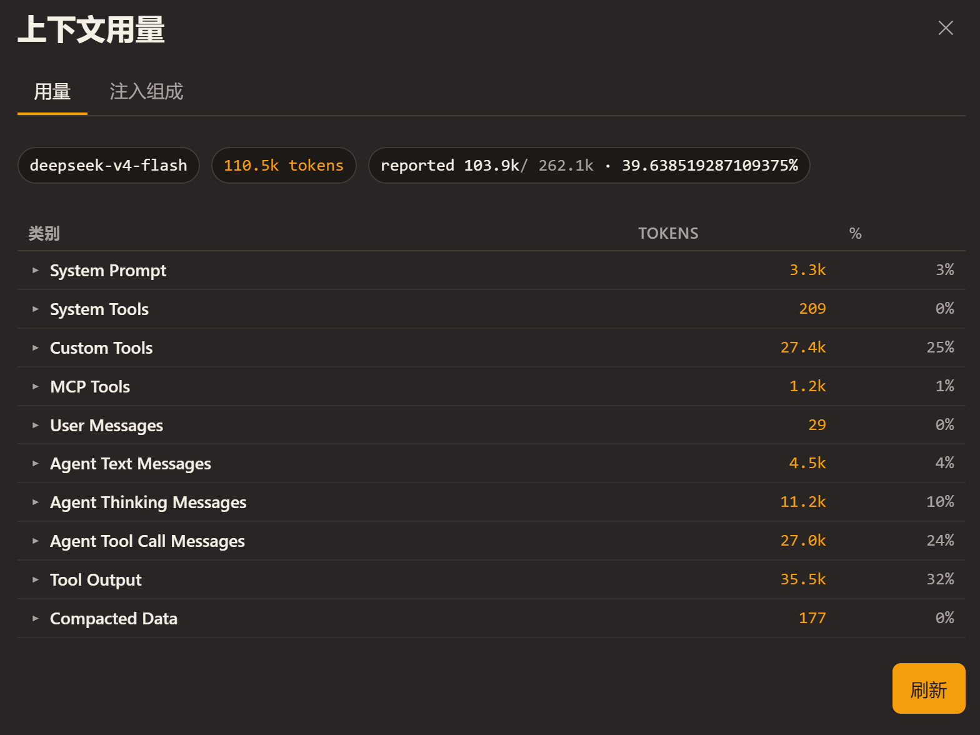
Task: Expand the Compacted Data row arrow
Action: [x=36, y=619]
